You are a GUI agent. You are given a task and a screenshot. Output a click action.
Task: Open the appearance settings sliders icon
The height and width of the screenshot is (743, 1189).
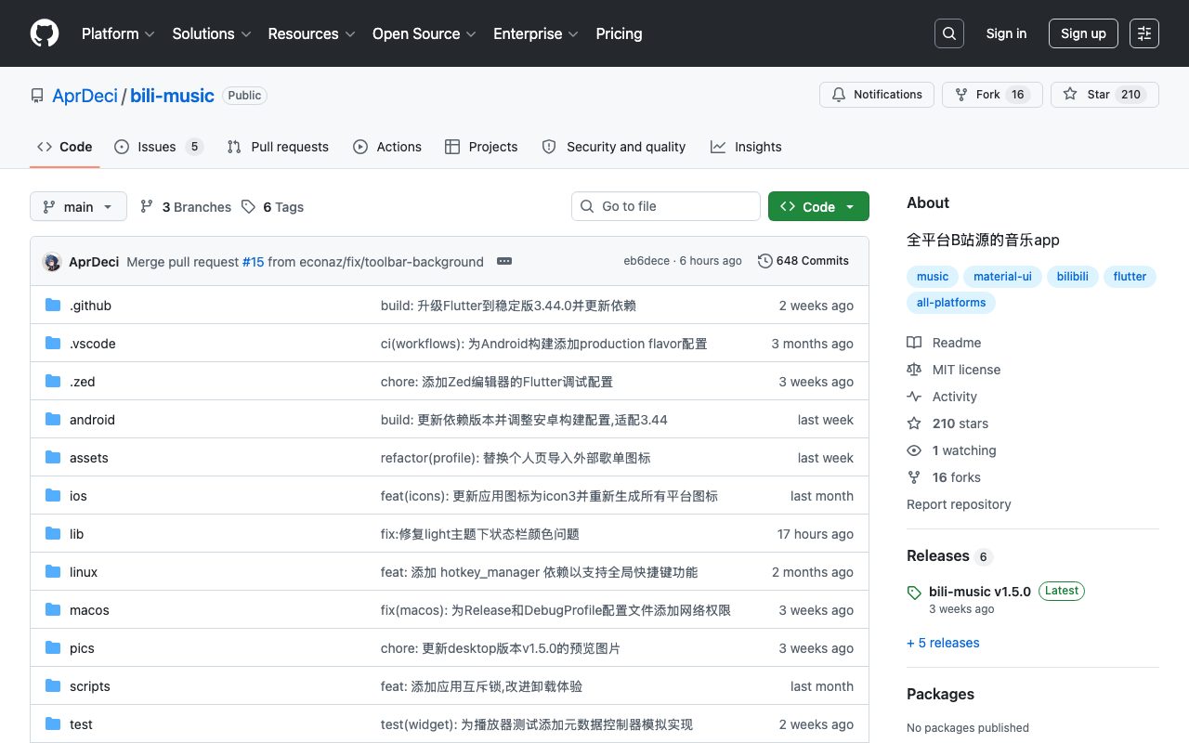click(1144, 33)
